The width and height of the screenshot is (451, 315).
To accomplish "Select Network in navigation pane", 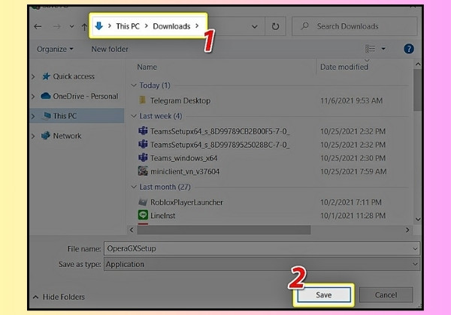I will [67, 136].
